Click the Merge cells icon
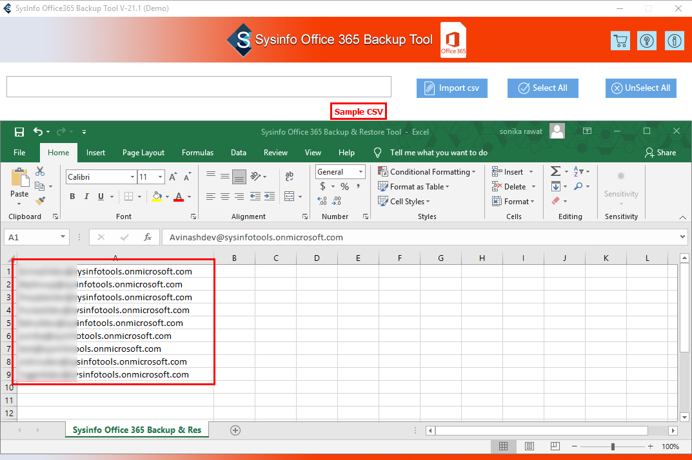 [x=289, y=196]
